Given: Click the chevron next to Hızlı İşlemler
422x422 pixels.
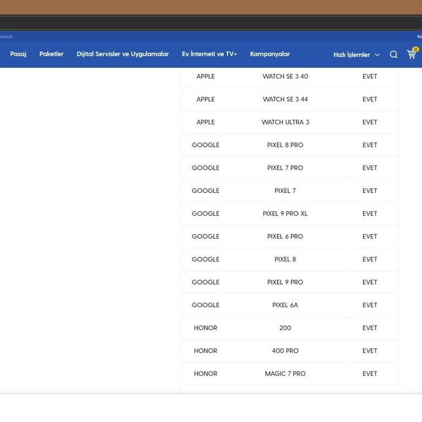Looking at the screenshot, I should (x=377, y=55).
